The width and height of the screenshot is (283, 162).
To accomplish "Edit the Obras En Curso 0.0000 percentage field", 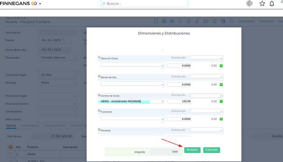I will (x=179, y=66).
